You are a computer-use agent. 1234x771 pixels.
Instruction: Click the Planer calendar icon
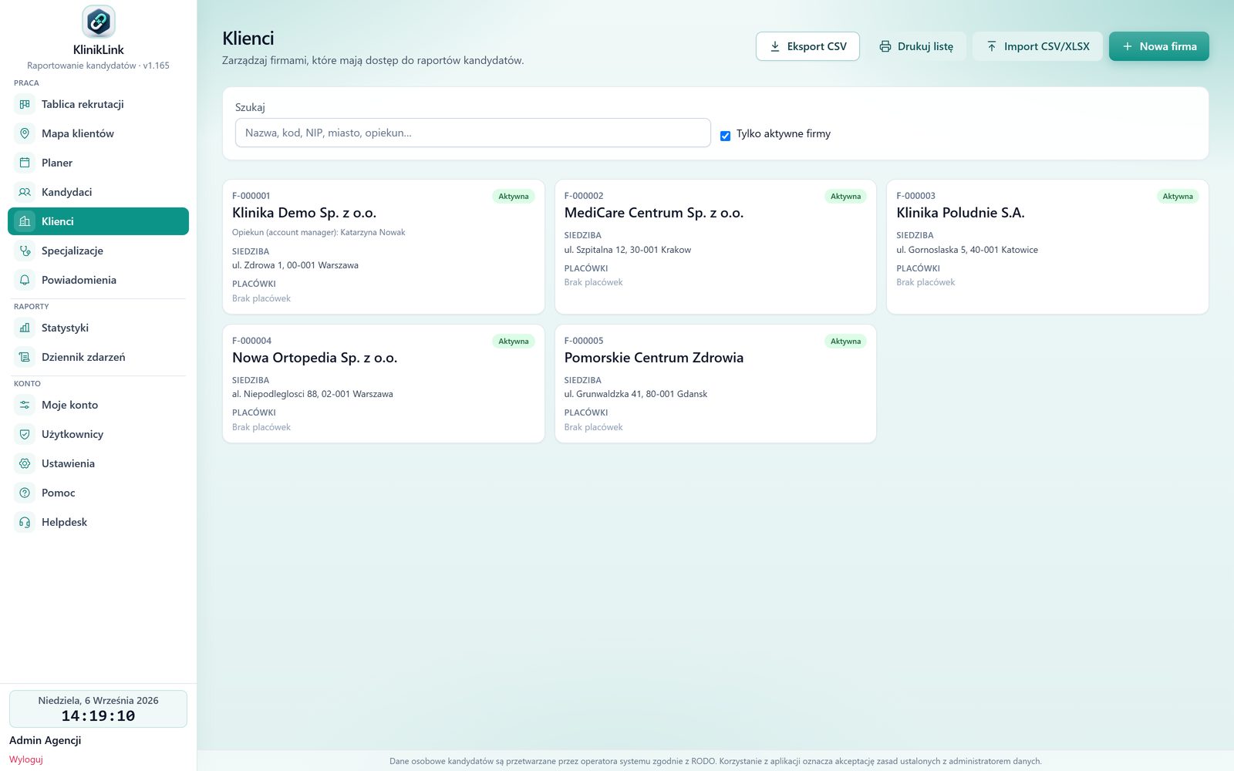[25, 163]
